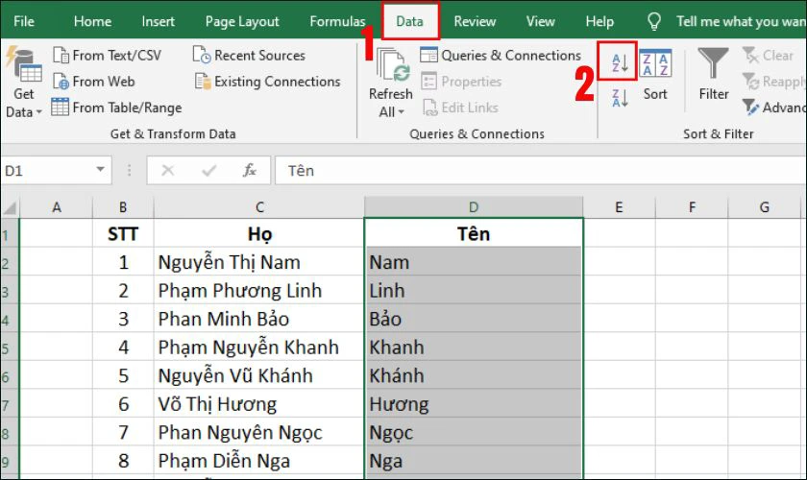This screenshot has height=480, width=807.
Task: Reapply the filter
Action: (x=773, y=82)
